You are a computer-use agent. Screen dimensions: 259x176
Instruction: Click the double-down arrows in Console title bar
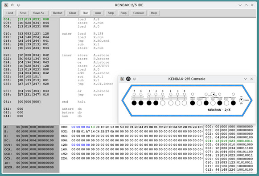point(135,79)
